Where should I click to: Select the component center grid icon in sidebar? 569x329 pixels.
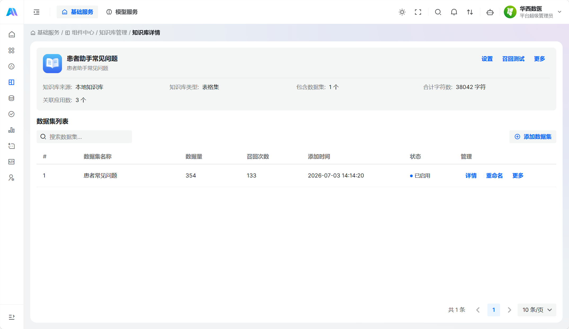coord(11,82)
